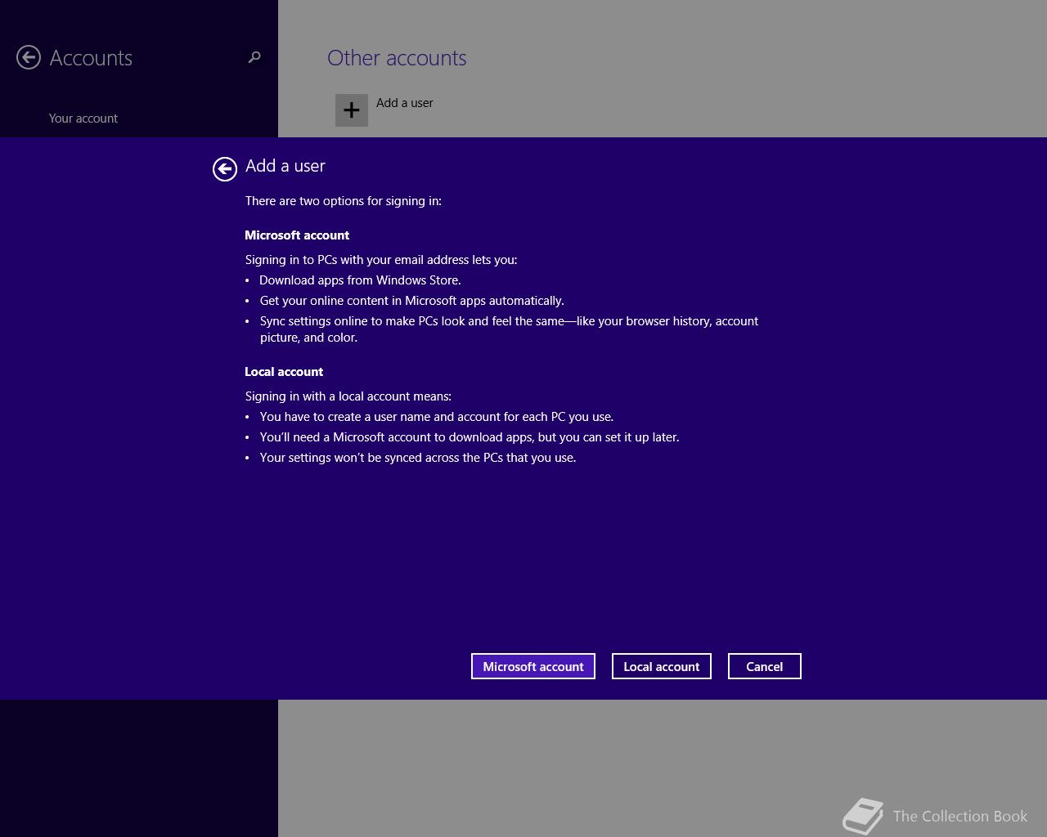The height and width of the screenshot is (837, 1047).
Task: Click the Accounts title text
Action: click(91, 58)
